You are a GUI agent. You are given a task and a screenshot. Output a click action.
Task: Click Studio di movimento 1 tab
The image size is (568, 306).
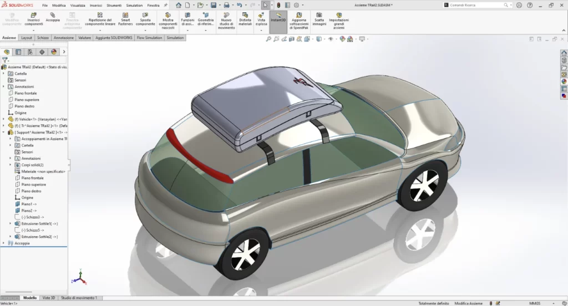78,298
